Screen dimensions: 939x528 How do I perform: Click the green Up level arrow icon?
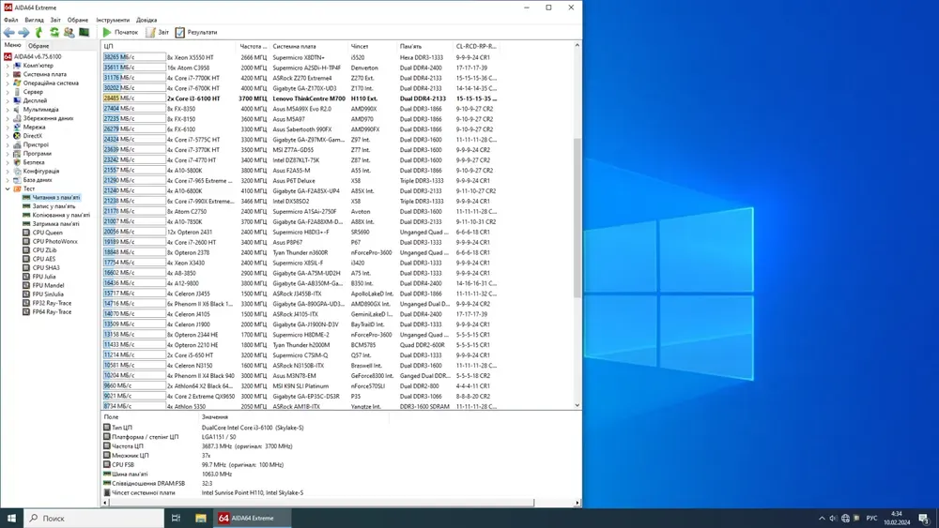(x=38, y=33)
